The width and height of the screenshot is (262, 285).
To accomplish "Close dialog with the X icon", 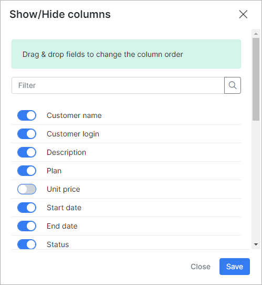I will [x=243, y=14].
